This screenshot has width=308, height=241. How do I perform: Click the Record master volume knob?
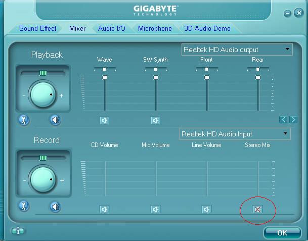[x=43, y=179]
